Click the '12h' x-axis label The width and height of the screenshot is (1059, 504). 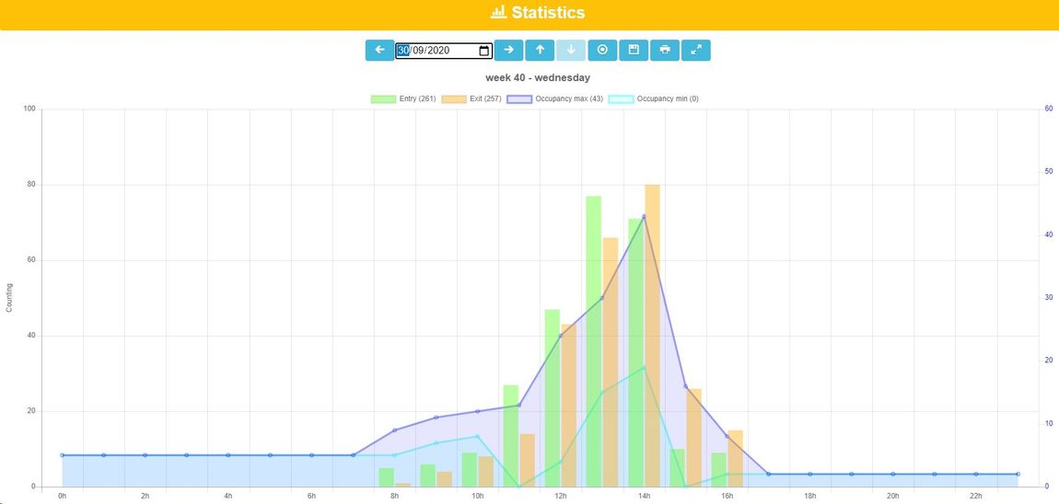point(561,496)
